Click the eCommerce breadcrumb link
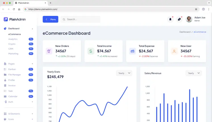Screen dimensions: 212x122 200,32
